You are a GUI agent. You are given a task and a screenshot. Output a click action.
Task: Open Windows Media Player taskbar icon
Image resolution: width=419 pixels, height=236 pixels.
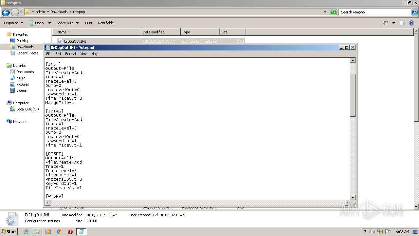48,232
